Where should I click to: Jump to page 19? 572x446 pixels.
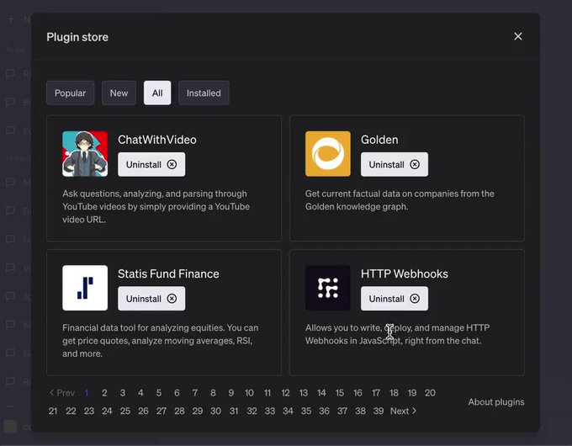pyautogui.click(x=412, y=393)
